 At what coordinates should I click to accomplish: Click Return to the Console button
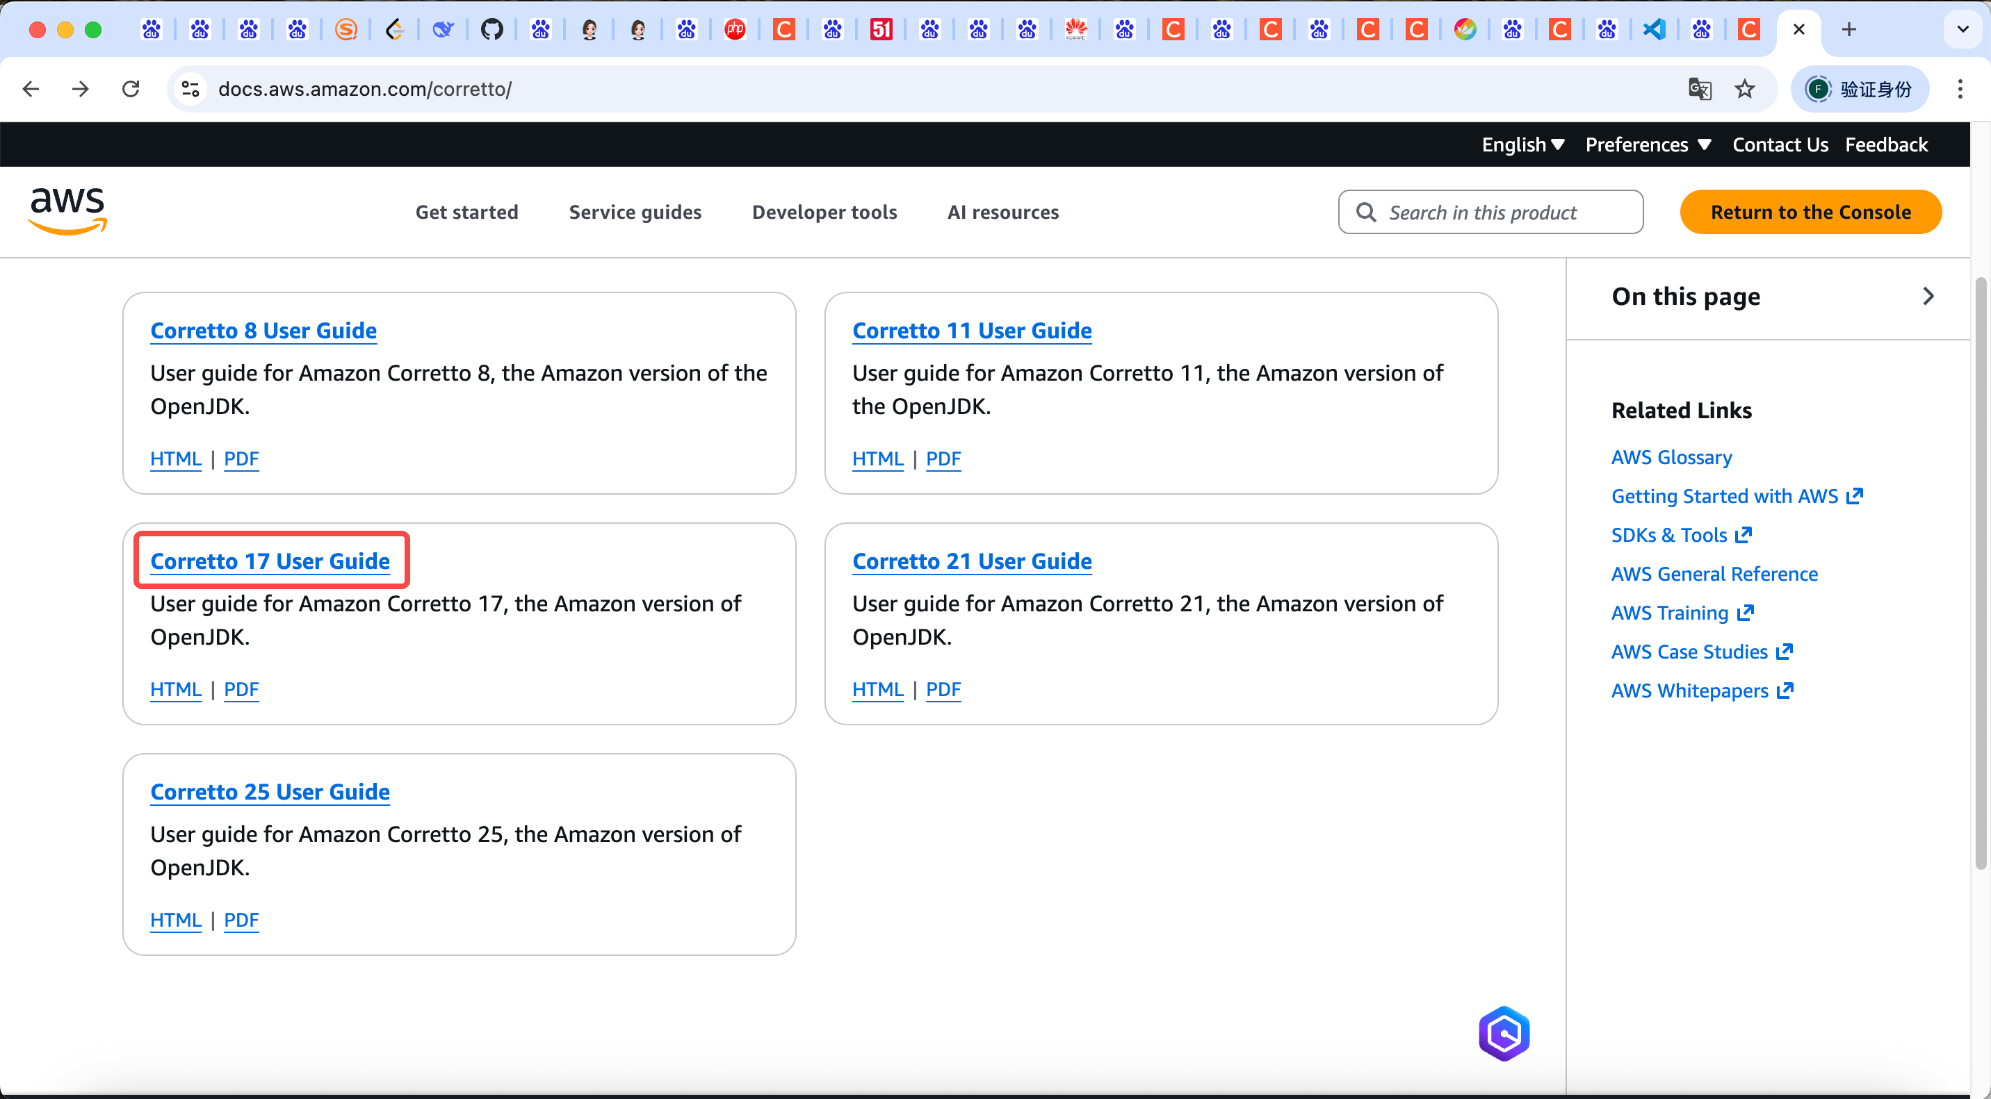1810,212
